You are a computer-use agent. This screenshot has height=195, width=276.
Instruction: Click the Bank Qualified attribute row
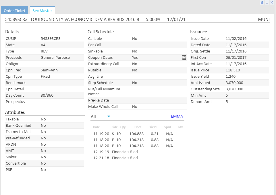click(x=45, y=125)
